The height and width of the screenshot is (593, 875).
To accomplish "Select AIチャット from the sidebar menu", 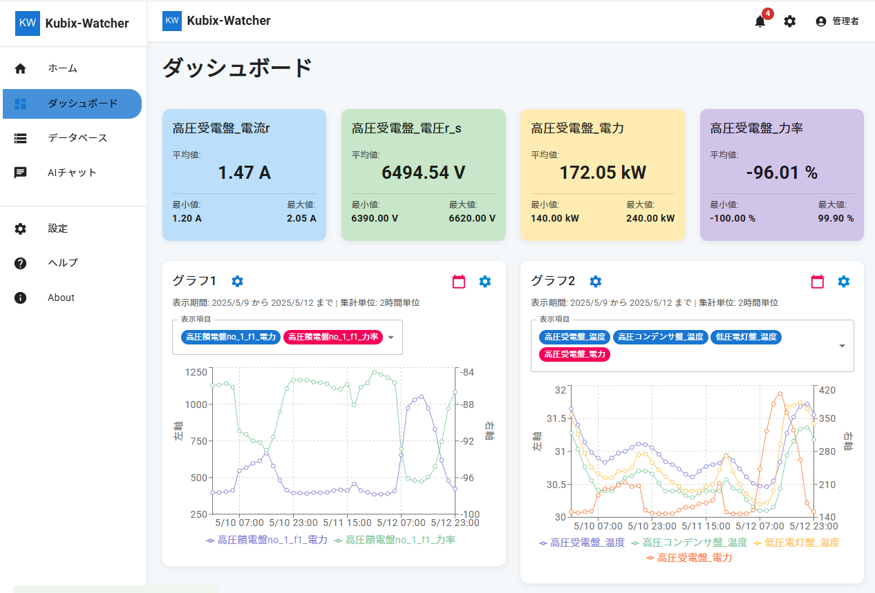I will [x=72, y=172].
